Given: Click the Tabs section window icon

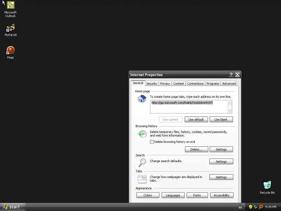Looking at the screenshot, I should [x=142, y=179].
